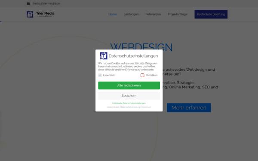The image size is (258, 161).
Task: Open the Impressum link
Action: [146, 107]
